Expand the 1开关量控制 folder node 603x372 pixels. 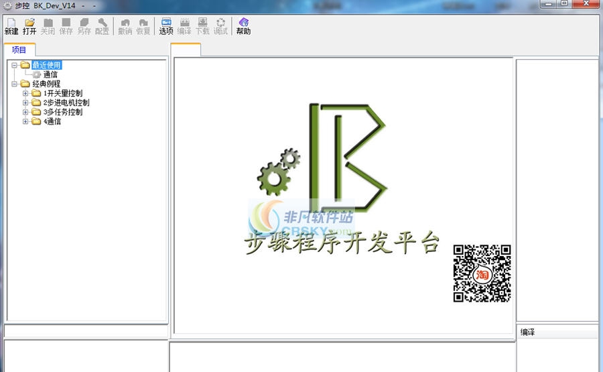(25, 93)
